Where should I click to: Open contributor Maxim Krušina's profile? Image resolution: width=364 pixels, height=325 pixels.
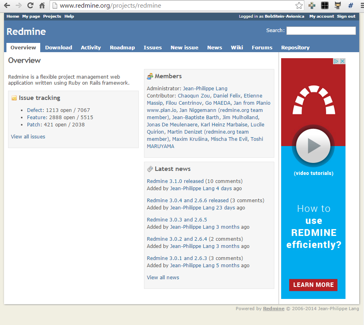pos(190,139)
